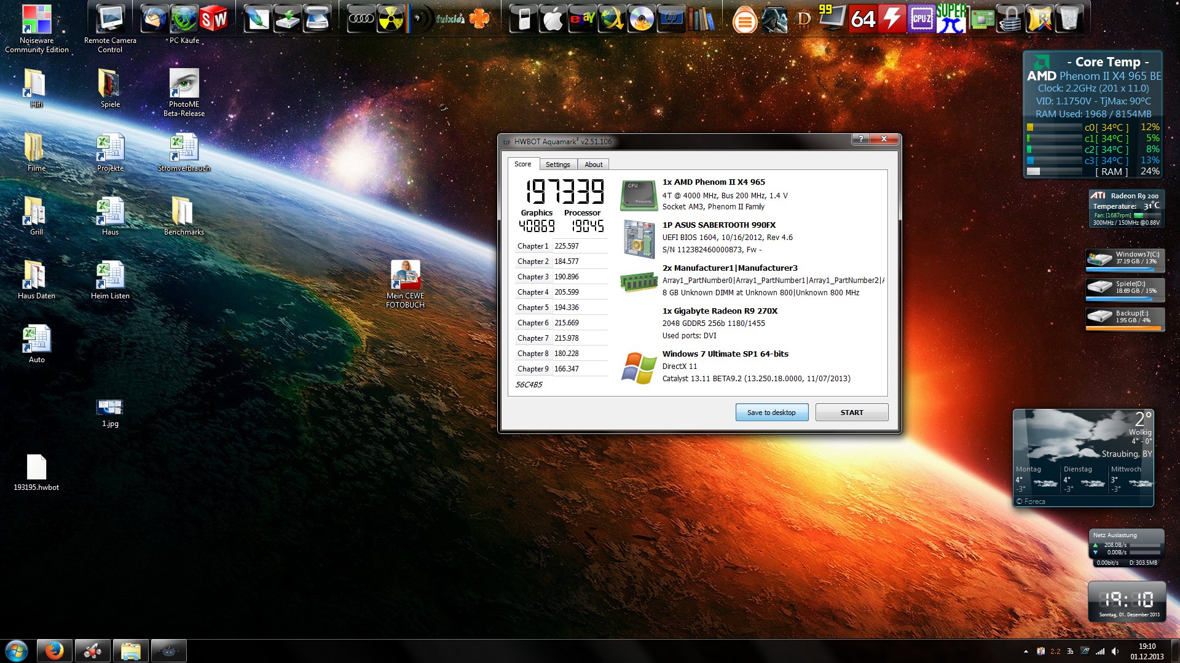Open the orange clover dock icon
The width and height of the screenshot is (1180, 663).
479,18
